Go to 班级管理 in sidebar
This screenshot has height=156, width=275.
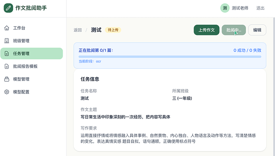[x=31, y=41]
